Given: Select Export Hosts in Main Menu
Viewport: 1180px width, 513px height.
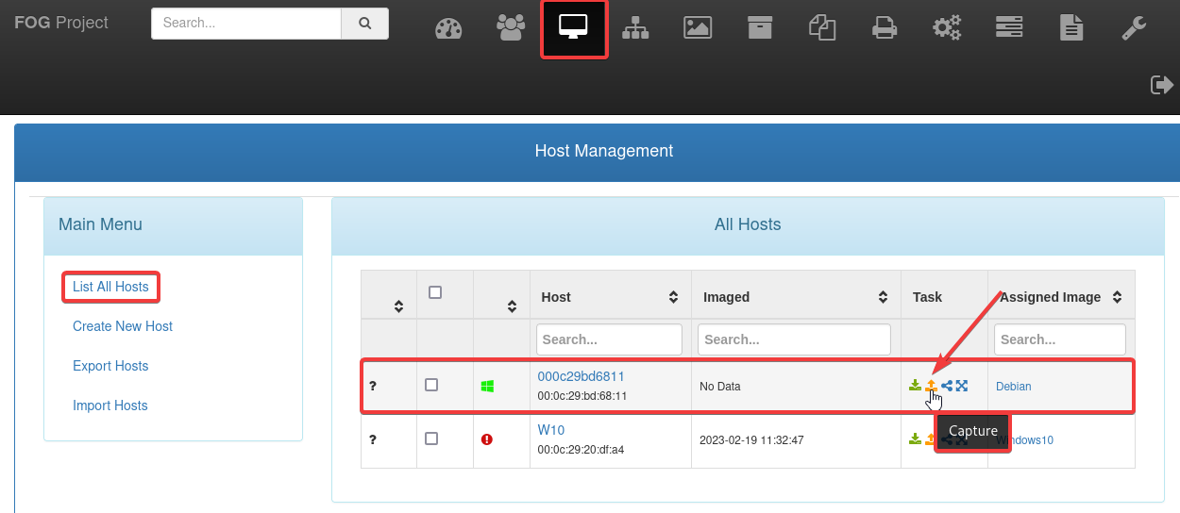Looking at the screenshot, I should tap(110, 366).
